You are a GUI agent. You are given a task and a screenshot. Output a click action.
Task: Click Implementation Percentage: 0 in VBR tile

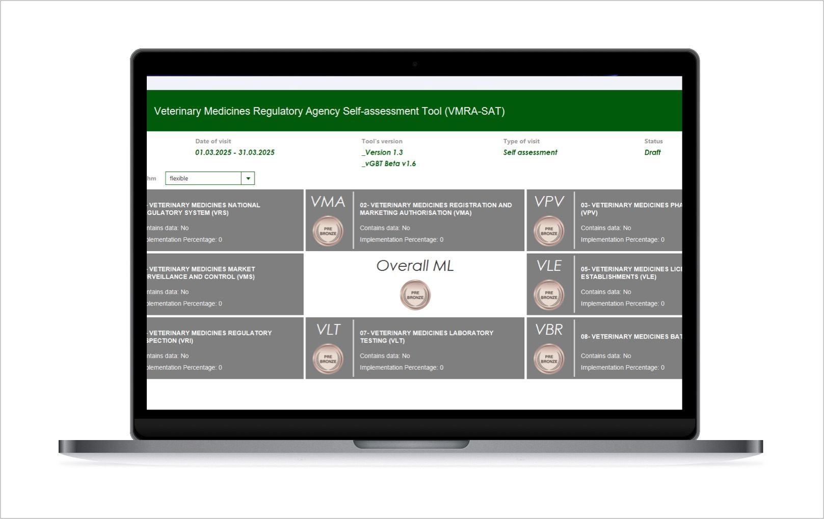623,367
